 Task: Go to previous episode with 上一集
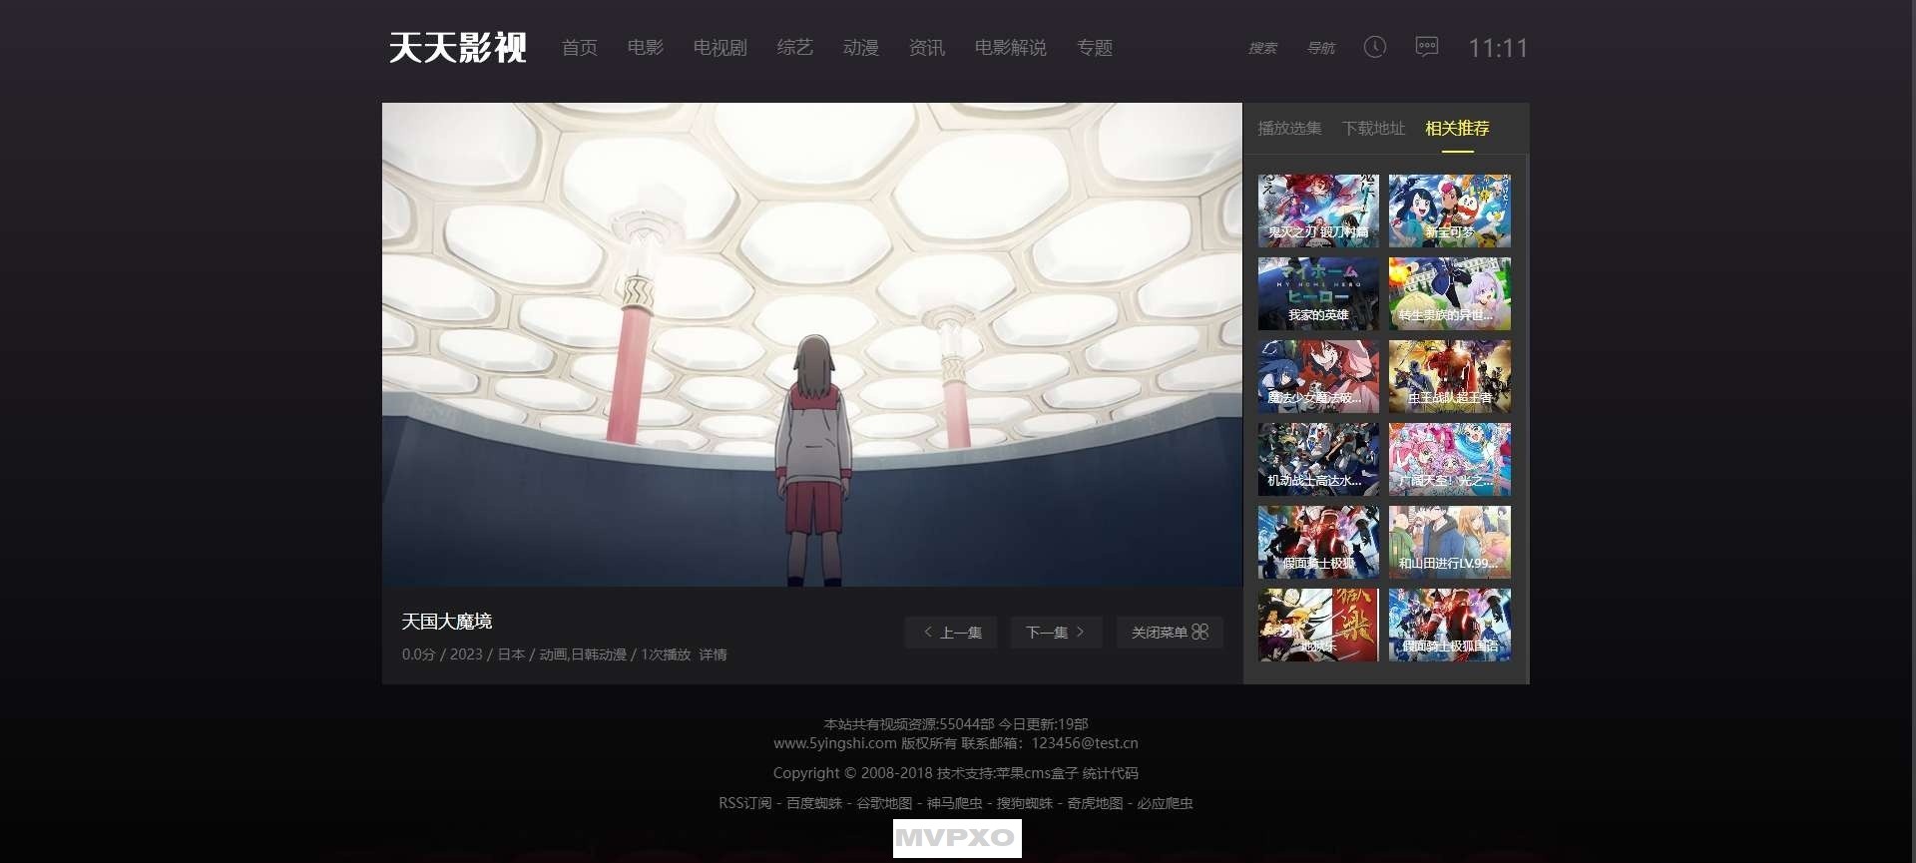[951, 633]
